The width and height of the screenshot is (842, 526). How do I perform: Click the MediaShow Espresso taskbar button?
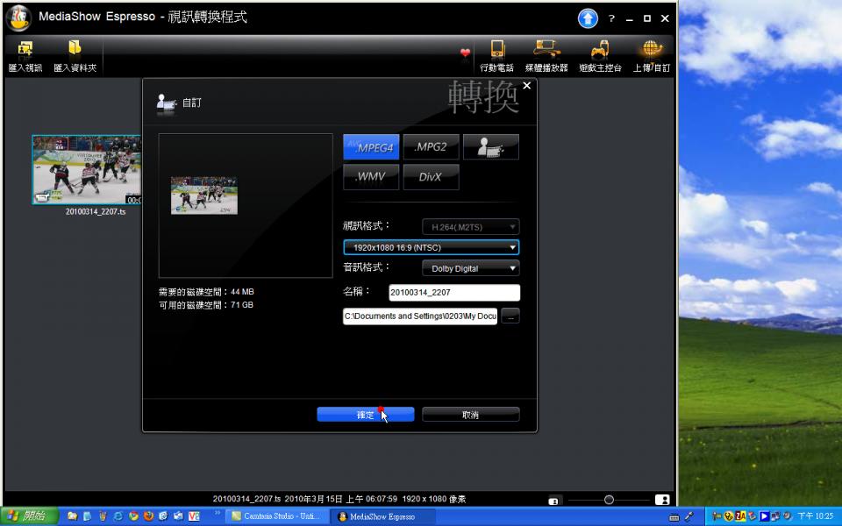pyautogui.click(x=382, y=516)
